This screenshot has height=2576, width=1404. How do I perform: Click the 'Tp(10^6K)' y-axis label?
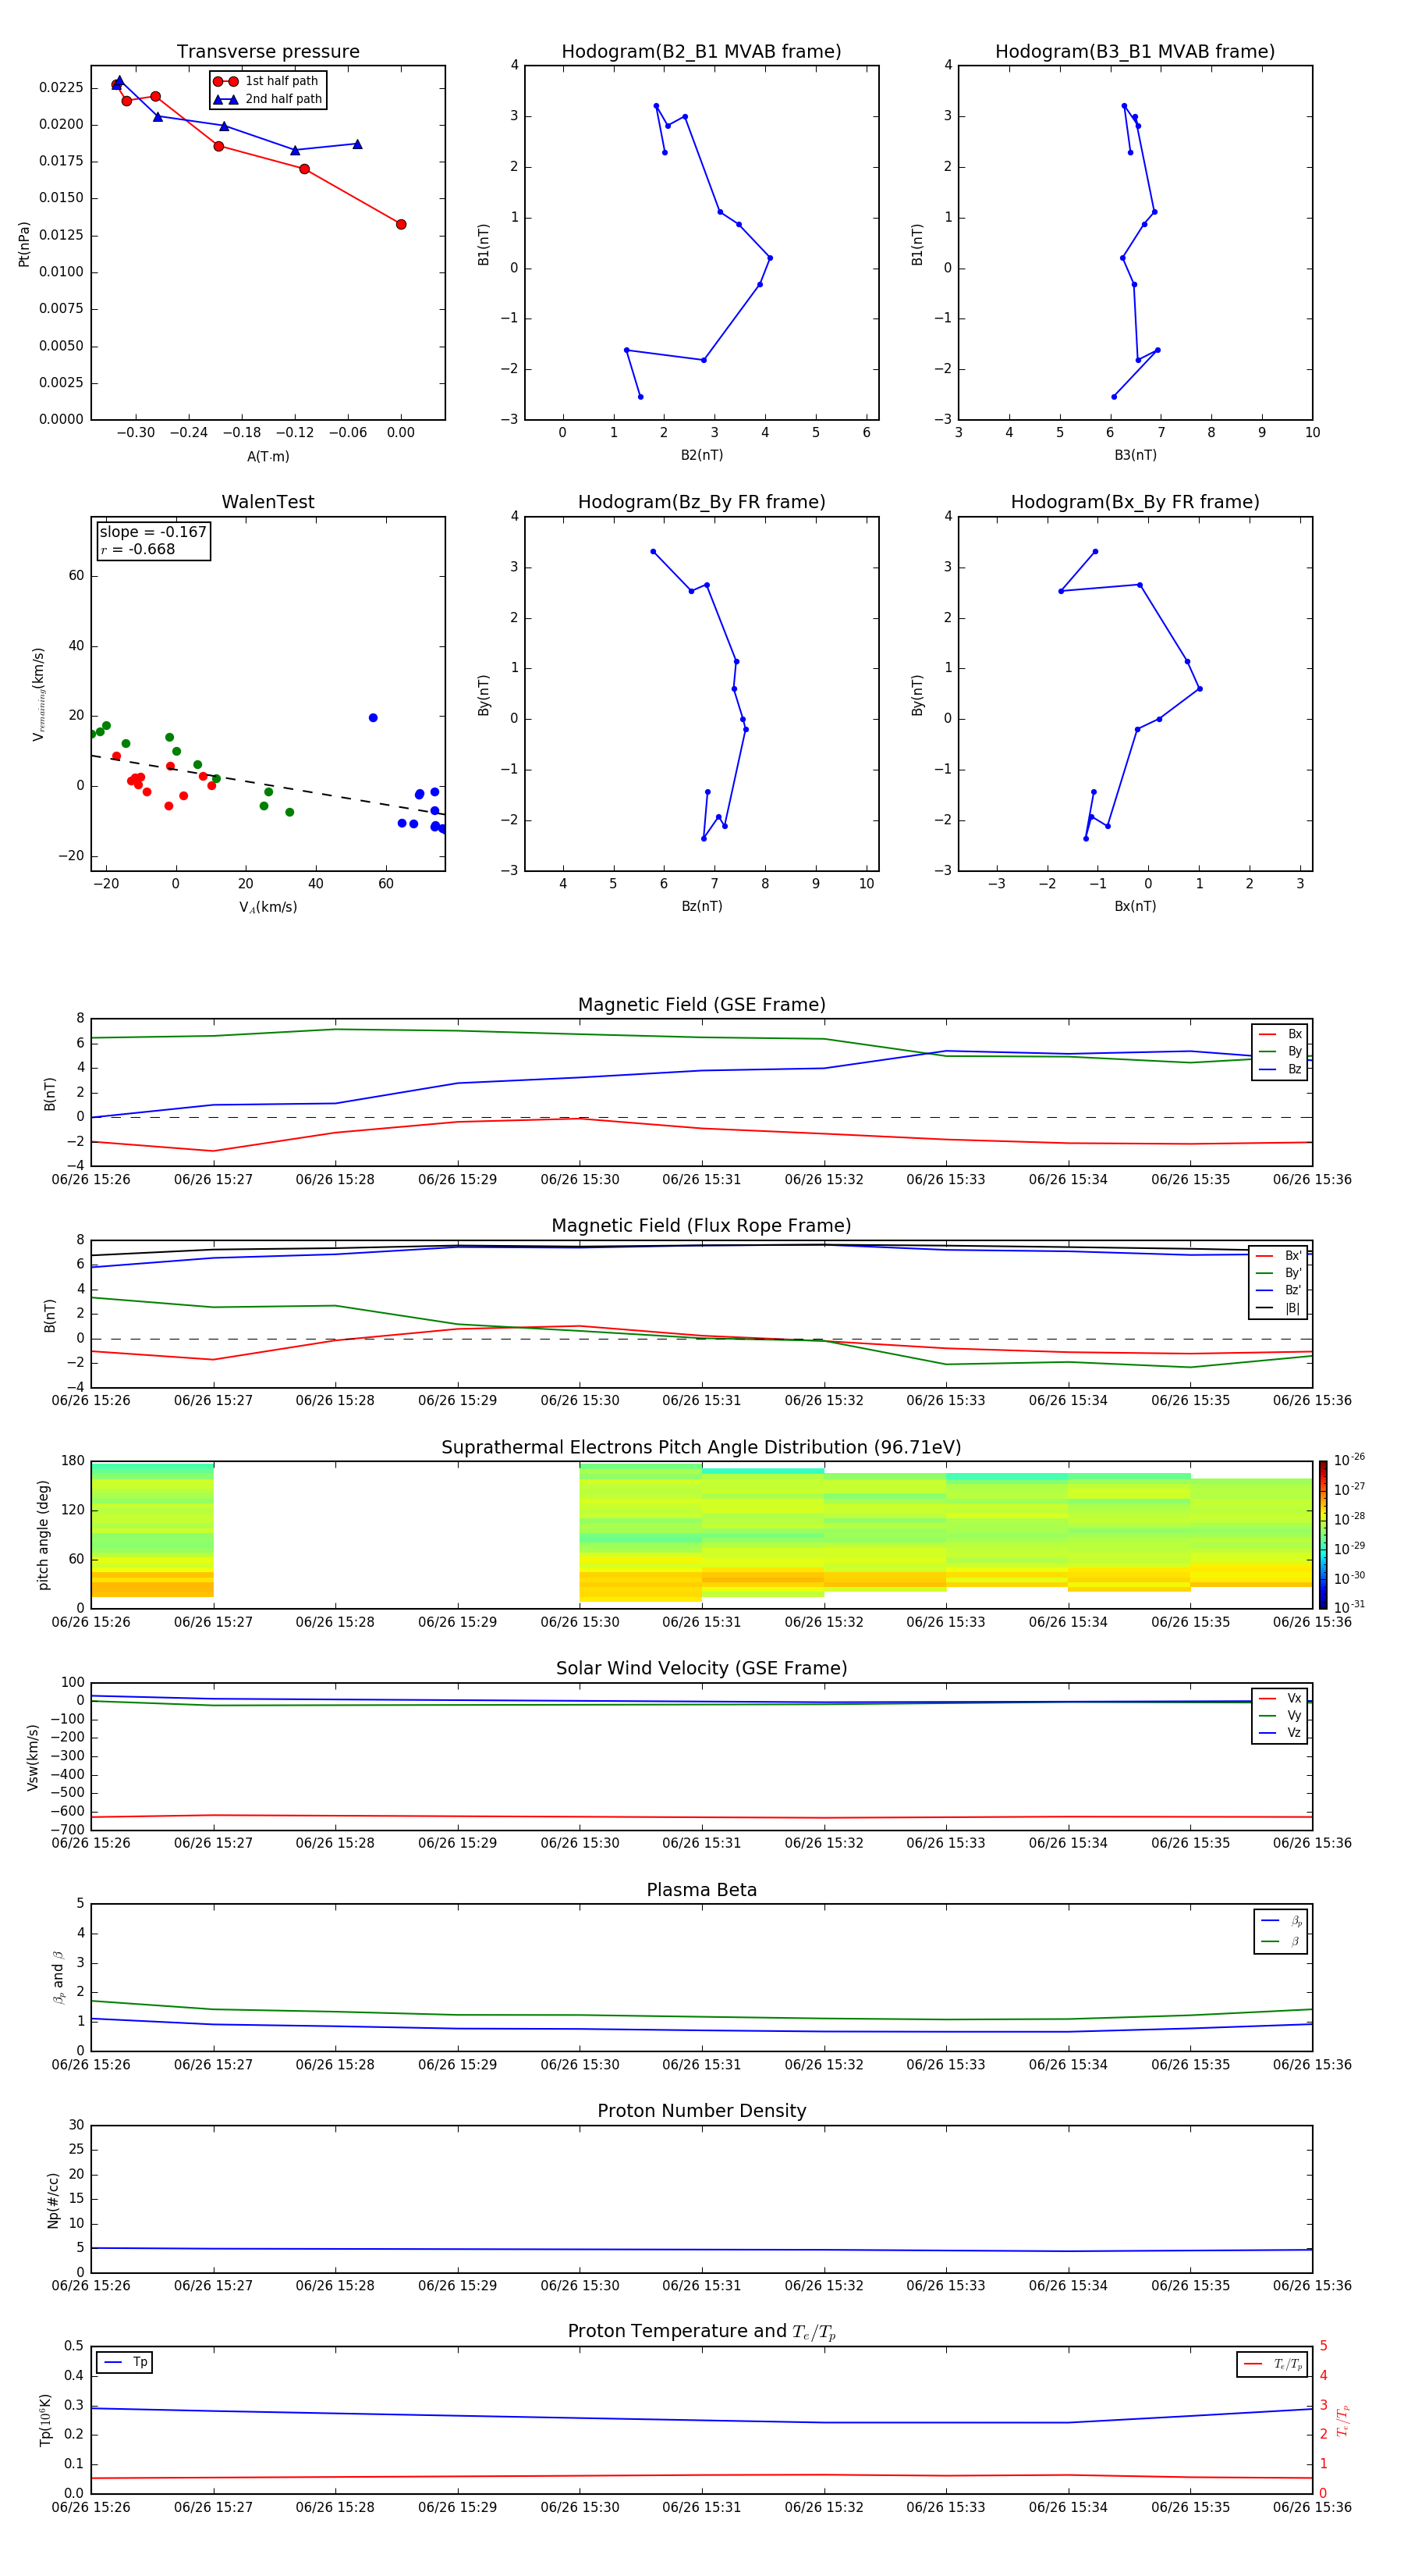pos(45,2420)
